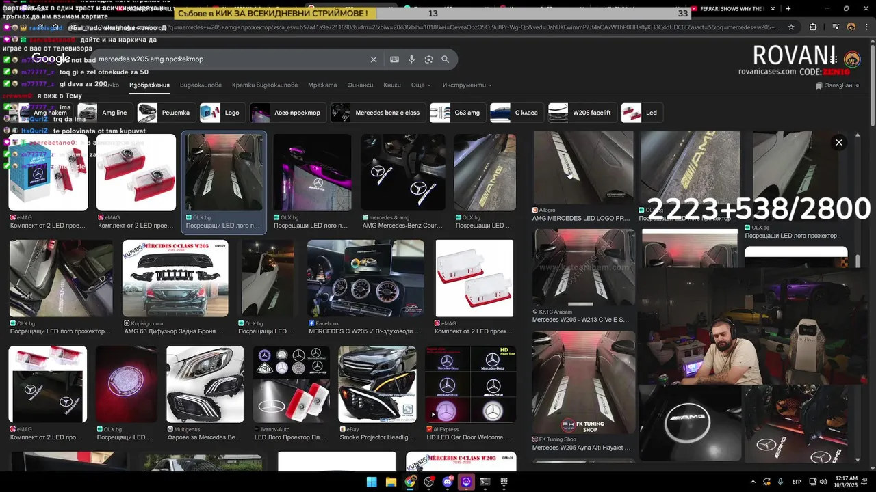Apply the C63 amg suggestion chip
The image size is (876, 492).
click(458, 113)
